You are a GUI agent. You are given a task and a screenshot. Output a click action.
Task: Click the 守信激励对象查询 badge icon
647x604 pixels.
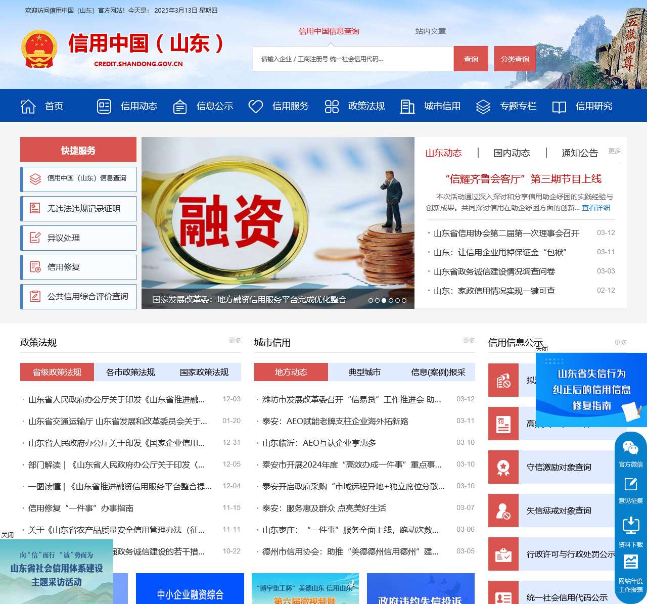point(503,467)
